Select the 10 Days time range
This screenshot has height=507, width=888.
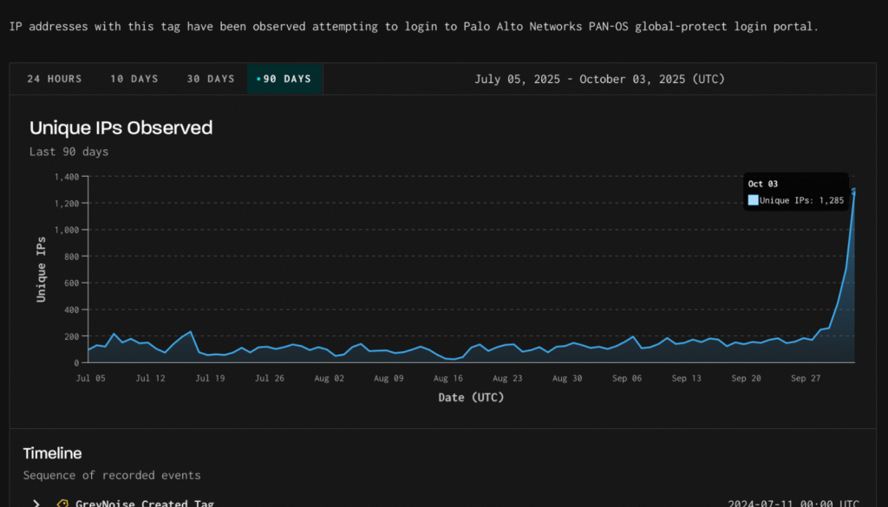coord(134,79)
